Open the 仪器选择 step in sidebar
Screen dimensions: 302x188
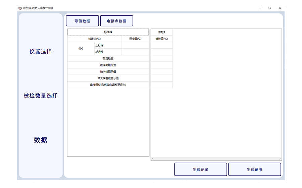41,52
